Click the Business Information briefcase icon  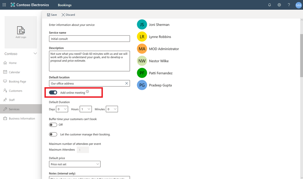click(5, 118)
